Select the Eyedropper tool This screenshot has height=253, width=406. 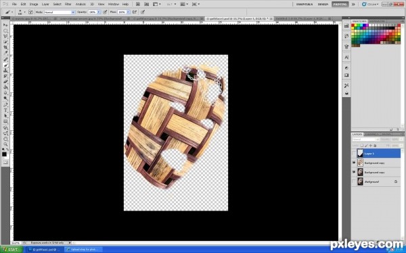point(5,53)
